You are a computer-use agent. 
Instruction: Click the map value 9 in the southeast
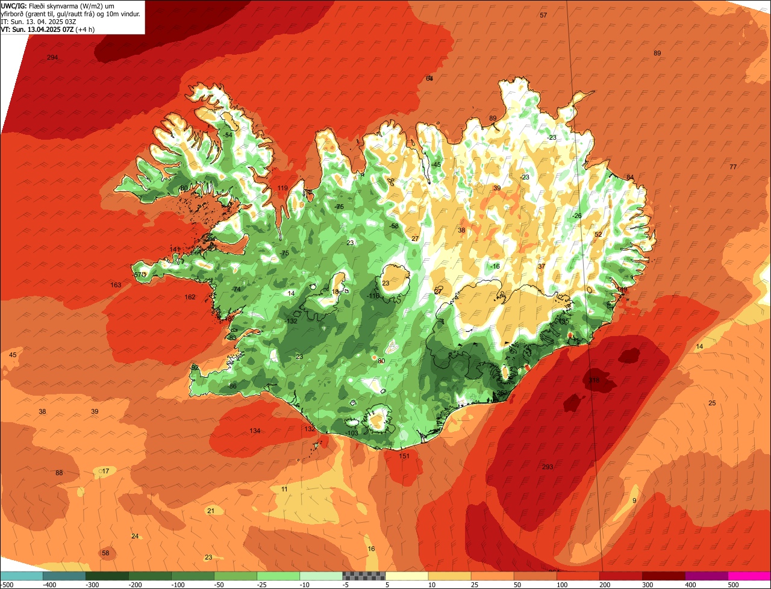point(634,500)
